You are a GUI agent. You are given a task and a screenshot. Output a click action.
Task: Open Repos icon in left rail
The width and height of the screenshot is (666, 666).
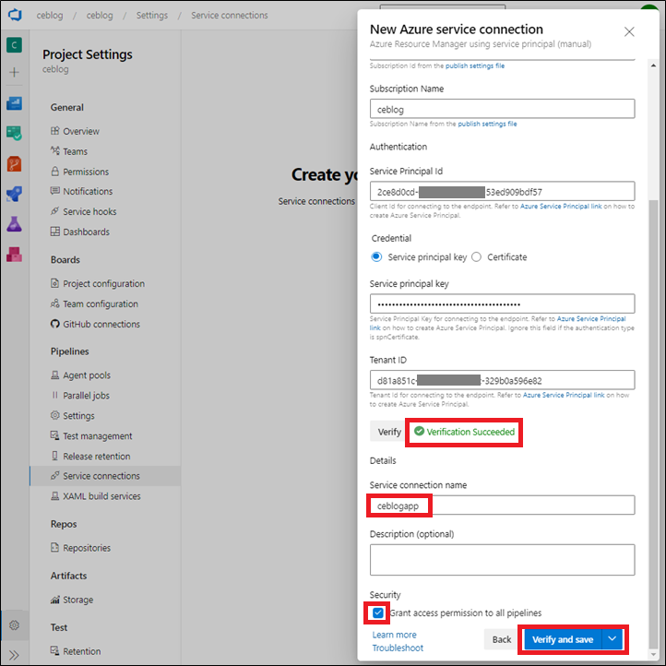pos(15,164)
